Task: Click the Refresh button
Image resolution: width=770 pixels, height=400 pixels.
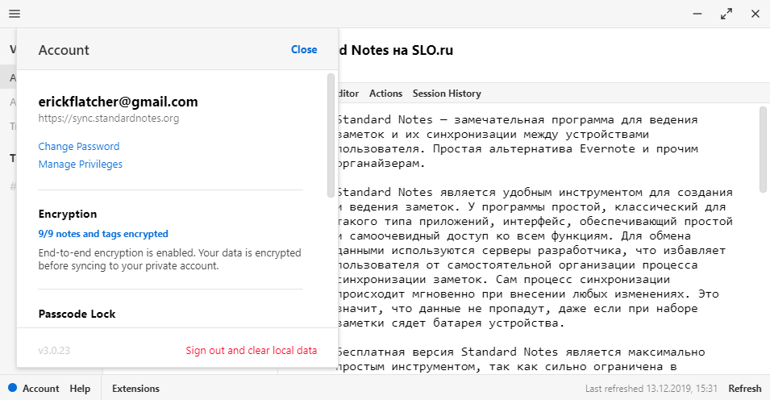Action: point(744,388)
